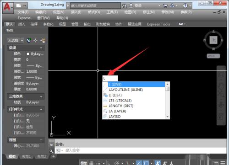Viewport: 229px width, 165px height.
Task: Open the 绘图(D) menu
Action: [x=130, y=12]
